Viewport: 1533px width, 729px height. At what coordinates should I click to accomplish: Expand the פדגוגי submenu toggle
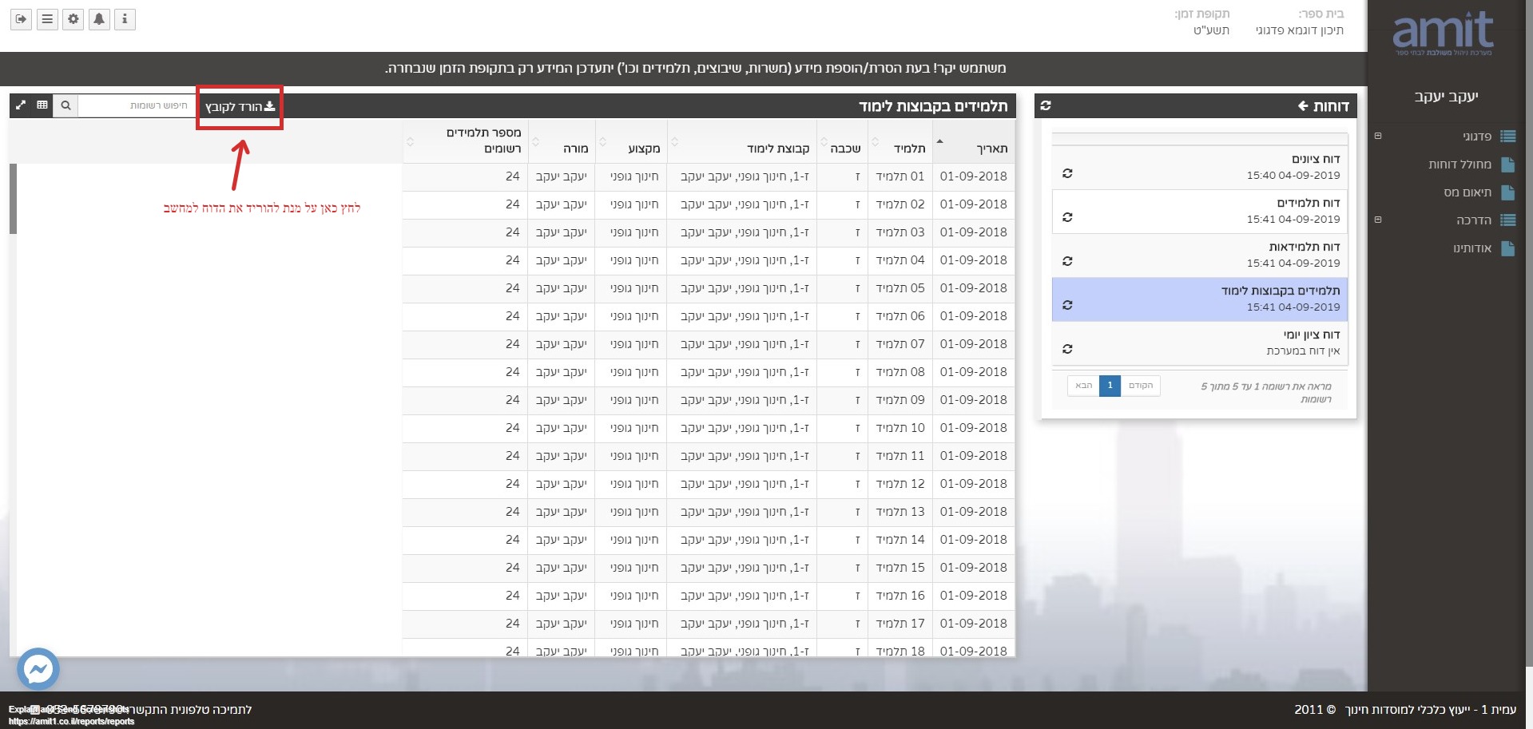(x=1378, y=136)
